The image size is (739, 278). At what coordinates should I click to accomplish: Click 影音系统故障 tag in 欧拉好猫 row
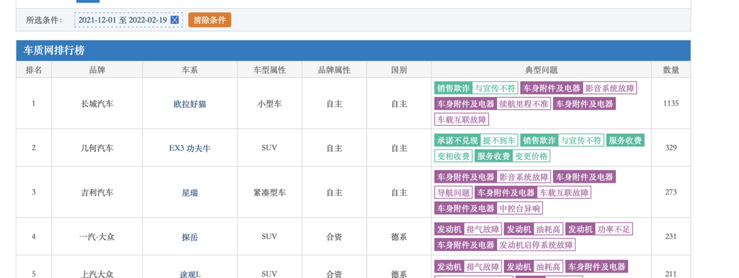(610, 88)
